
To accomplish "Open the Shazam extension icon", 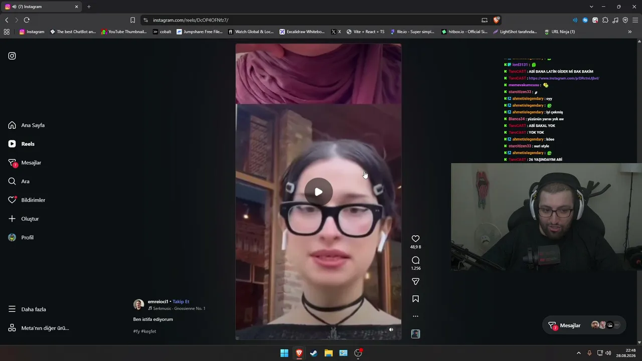I will (585, 20).
